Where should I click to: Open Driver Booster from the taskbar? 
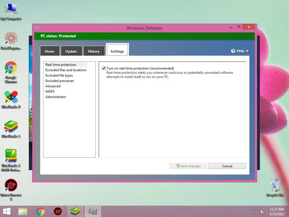[58, 211]
